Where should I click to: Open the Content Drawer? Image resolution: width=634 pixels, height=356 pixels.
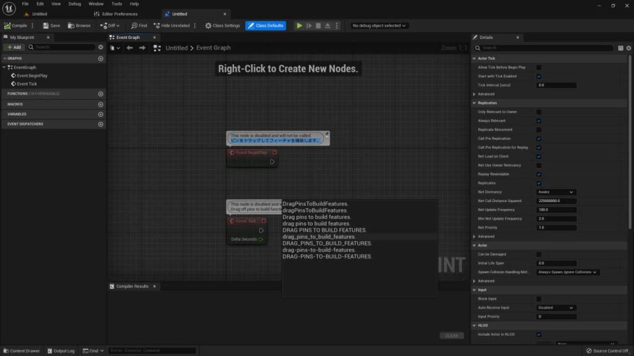[x=22, y=351]
